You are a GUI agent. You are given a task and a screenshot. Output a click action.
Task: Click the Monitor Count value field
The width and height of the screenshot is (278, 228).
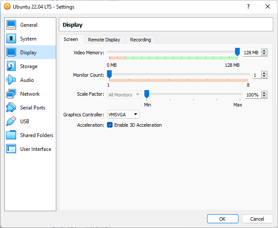point(257,75)
